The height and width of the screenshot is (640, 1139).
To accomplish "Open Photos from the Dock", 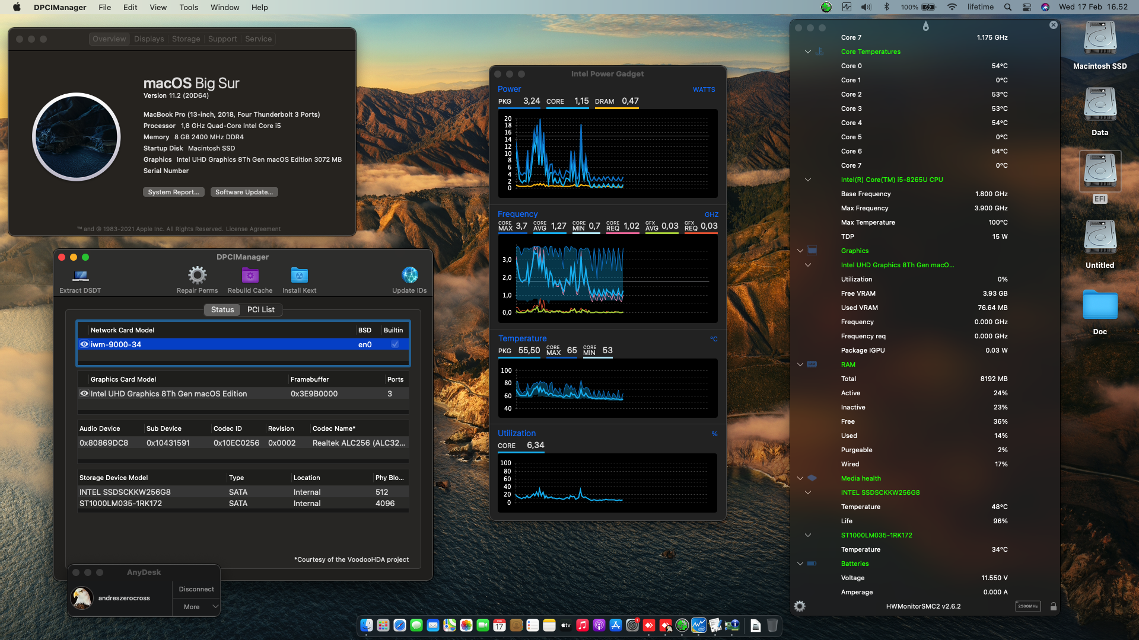I will pyautogui.click(x=466, y=625).
